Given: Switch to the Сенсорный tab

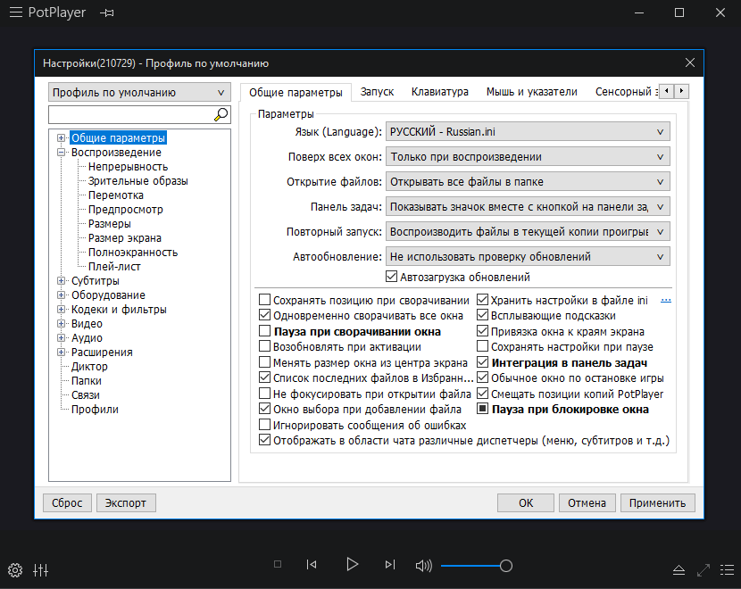Looking at the screenshot, I should point(624,92).
